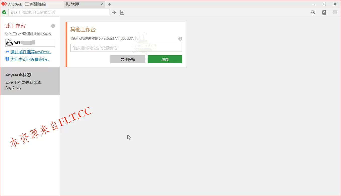
Task: Click the 此工作台 heading
Action: click(x=15, y=26)
